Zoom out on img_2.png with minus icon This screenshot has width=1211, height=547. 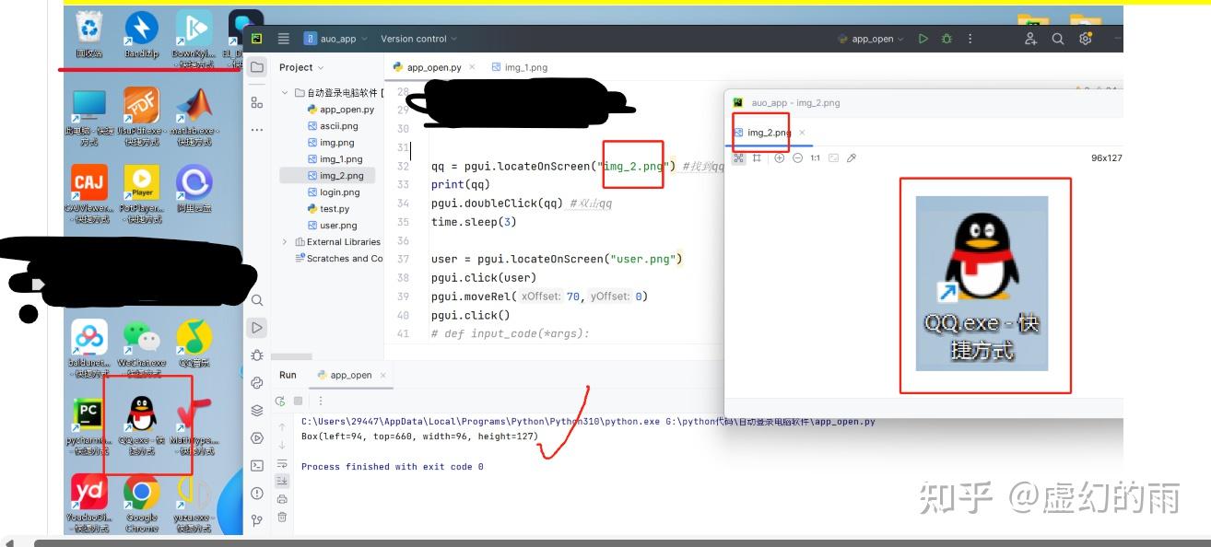[798, 157]
